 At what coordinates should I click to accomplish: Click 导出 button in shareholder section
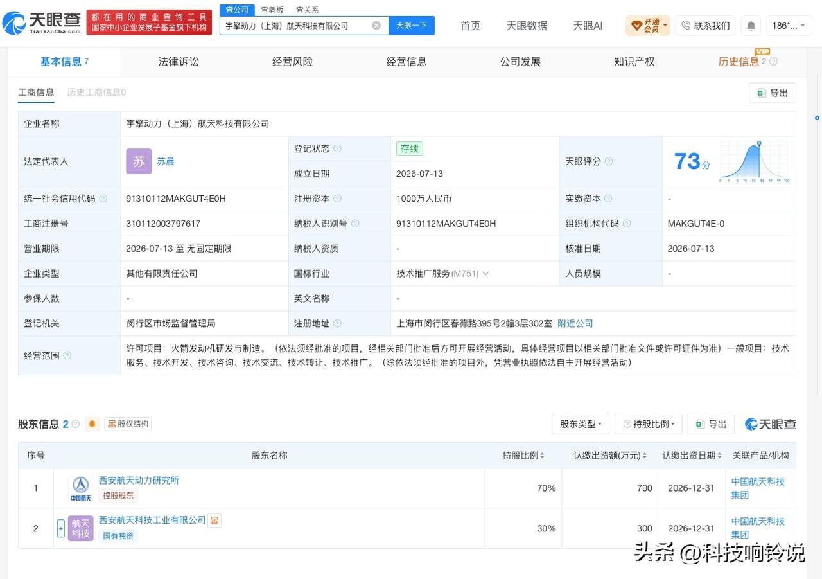711,424
